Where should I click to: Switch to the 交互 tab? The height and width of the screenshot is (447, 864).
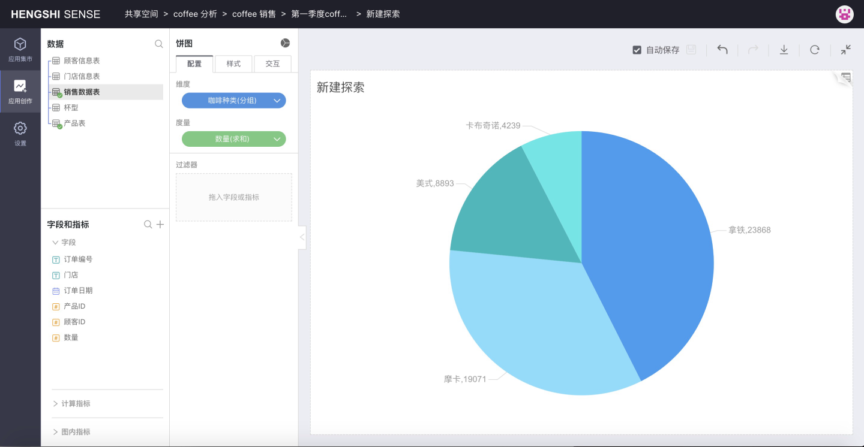tap(272, 64)
